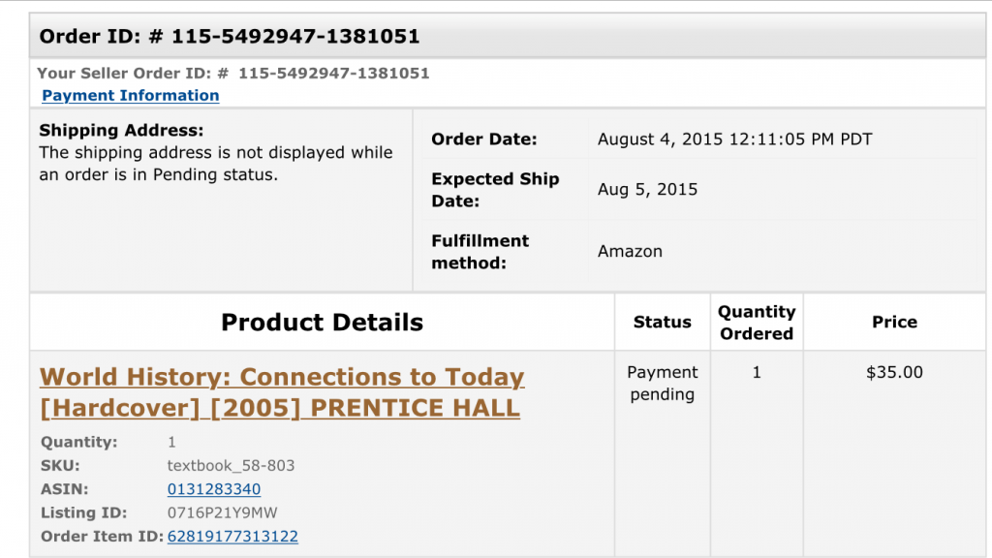Click the Product Details column header

click(322, 323)
